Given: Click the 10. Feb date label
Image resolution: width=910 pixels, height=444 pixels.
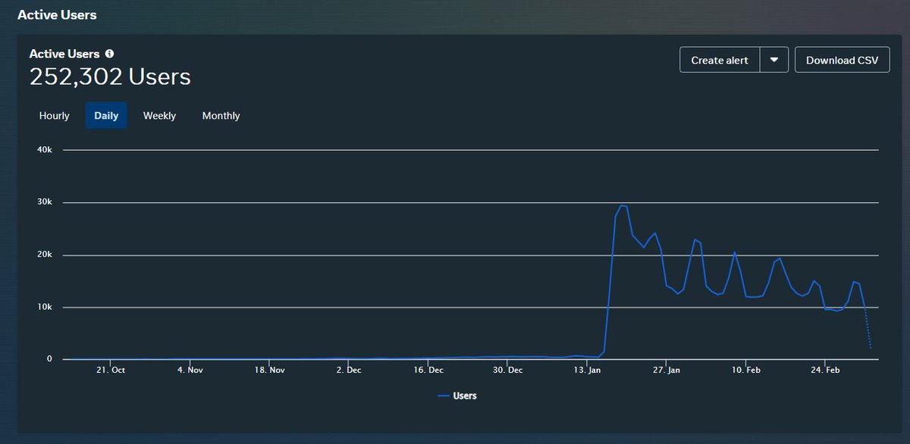Looking at the screenshot, I should click(746, 371).
